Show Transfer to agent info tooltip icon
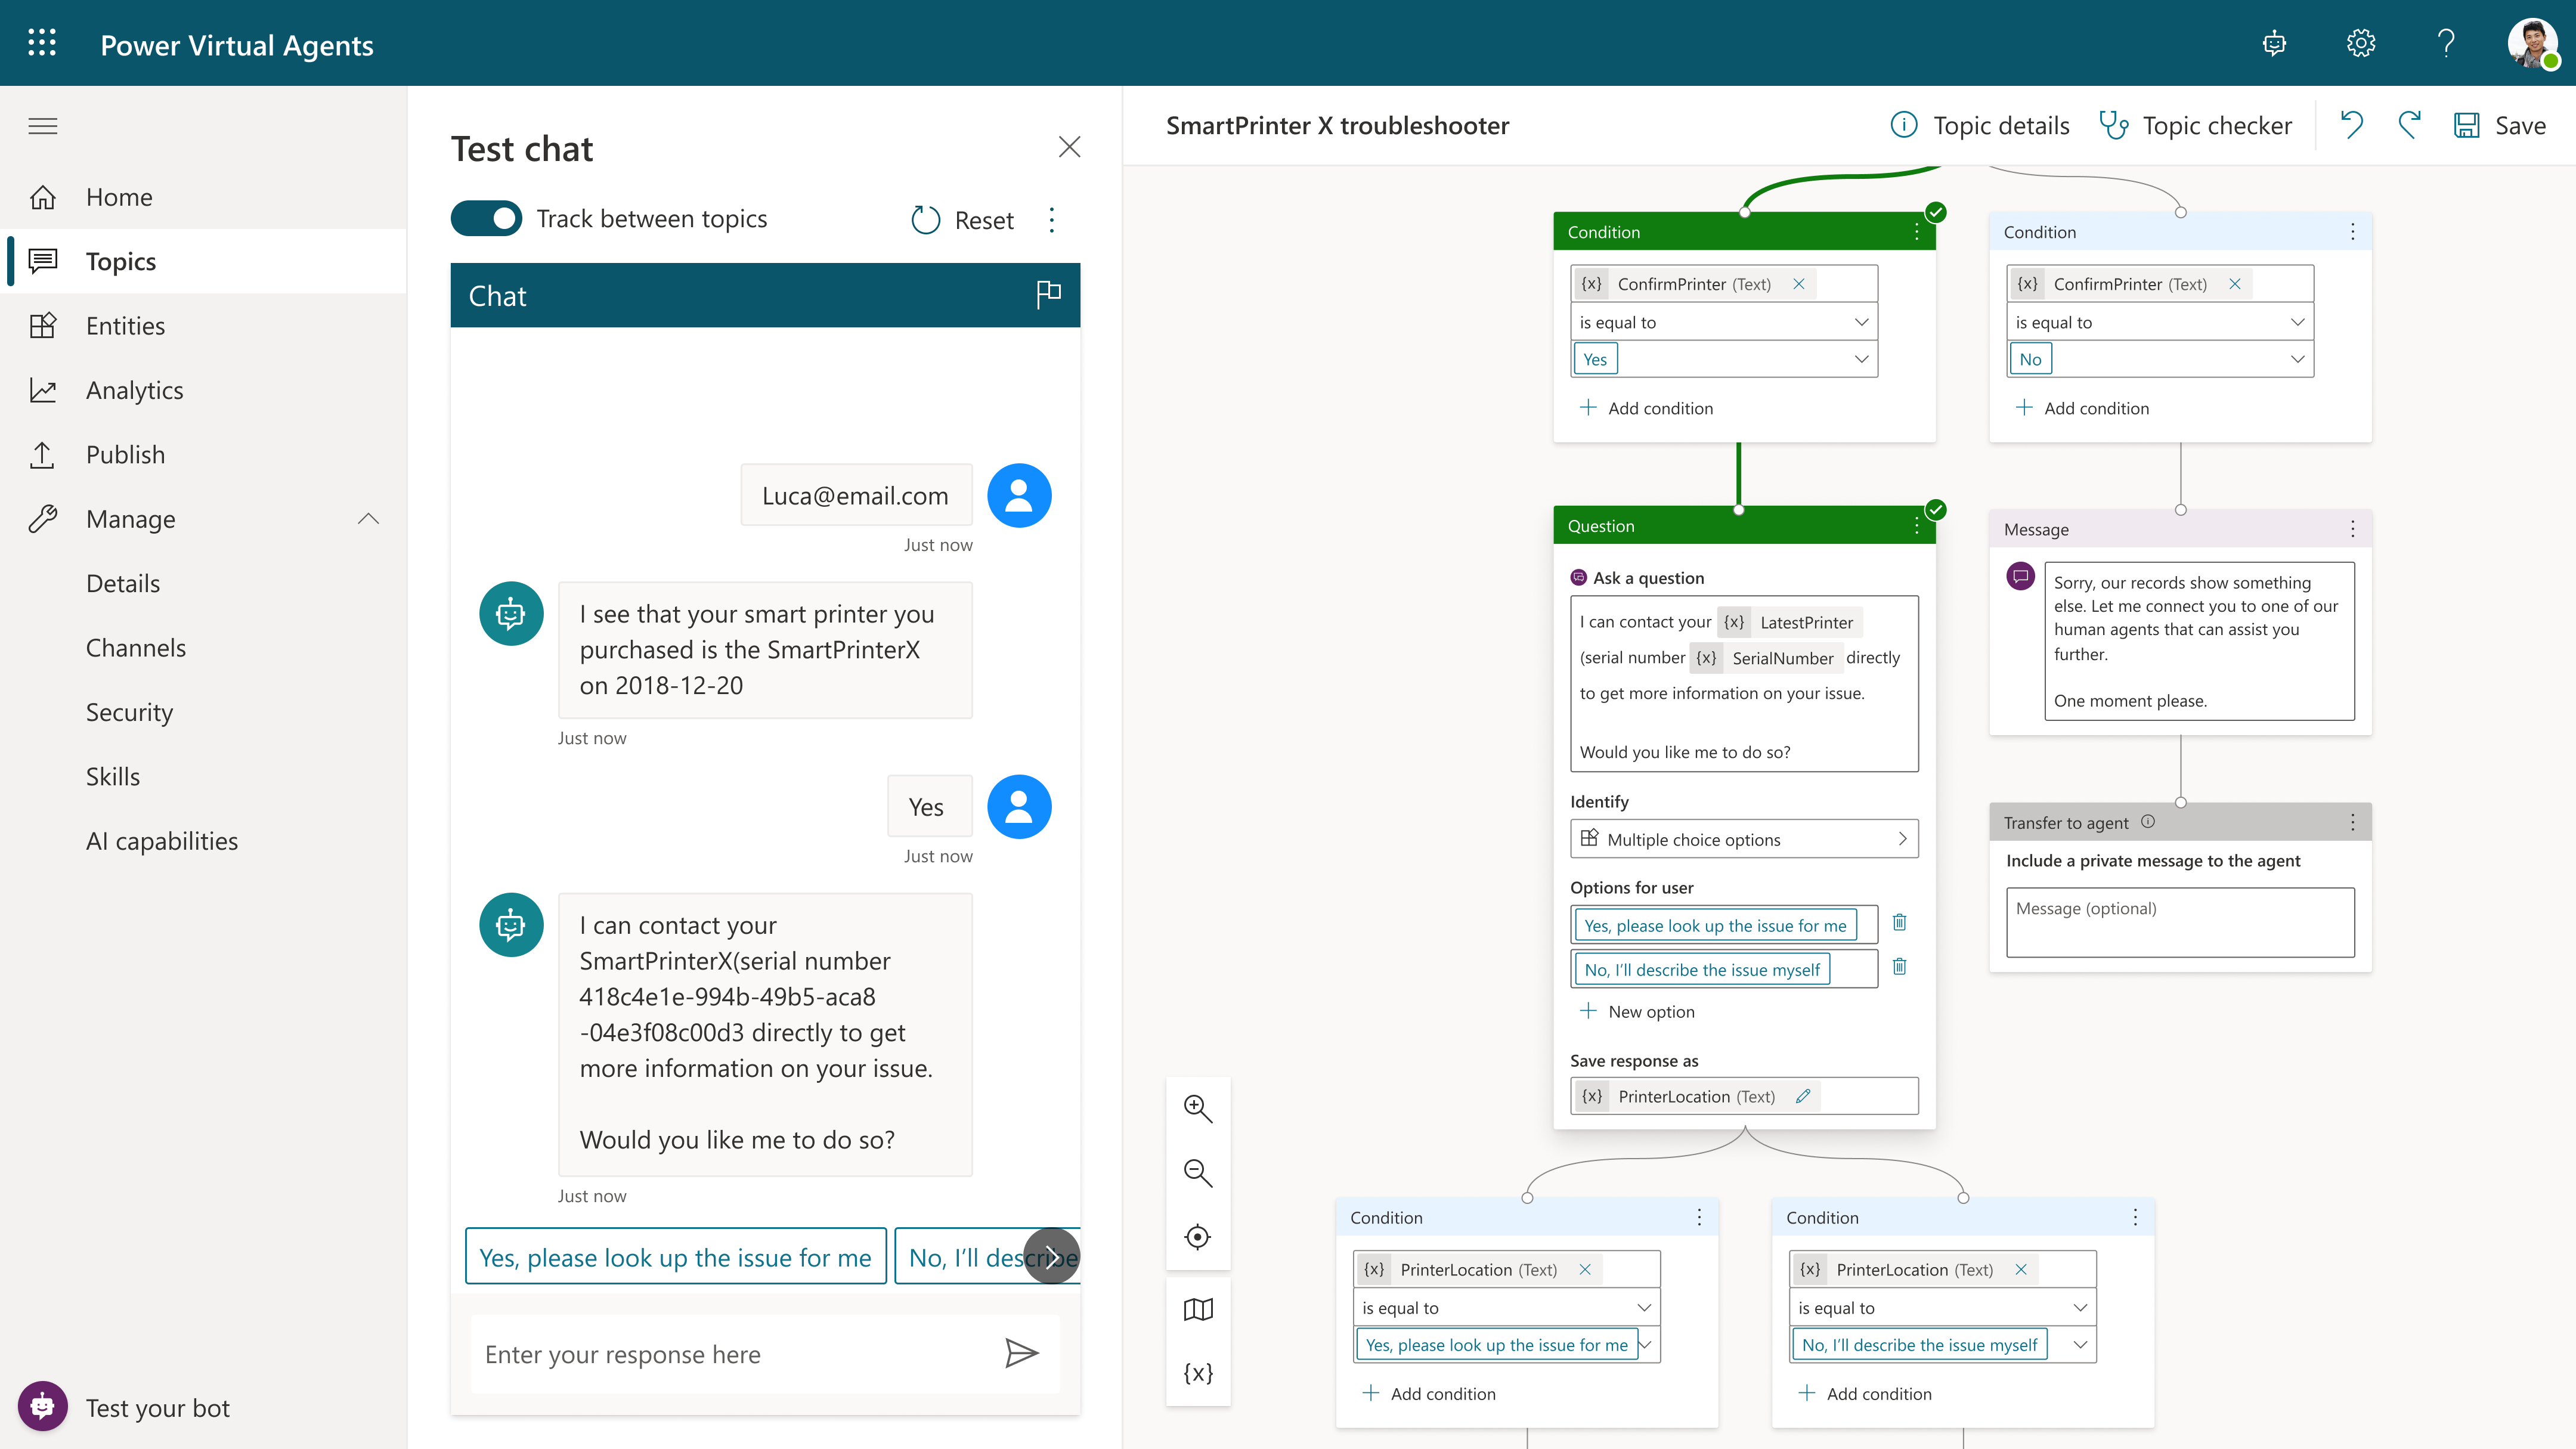This screenshot has height=1449, width=2576. 2148,822
